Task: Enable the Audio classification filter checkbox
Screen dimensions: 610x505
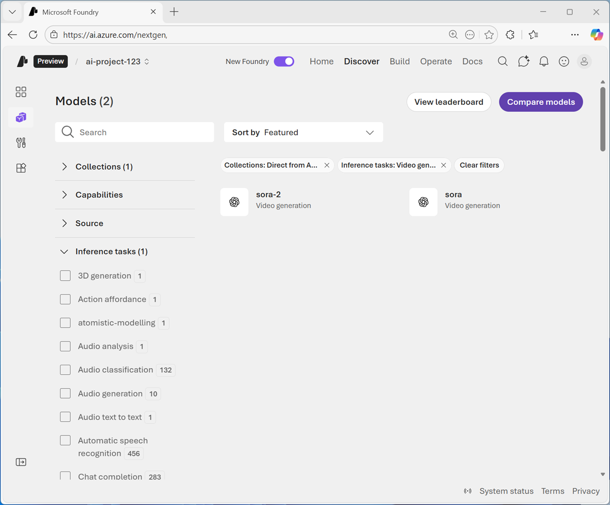Action: click(65, 370)
